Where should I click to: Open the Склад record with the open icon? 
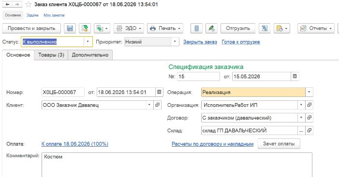(x=310, y=131)
